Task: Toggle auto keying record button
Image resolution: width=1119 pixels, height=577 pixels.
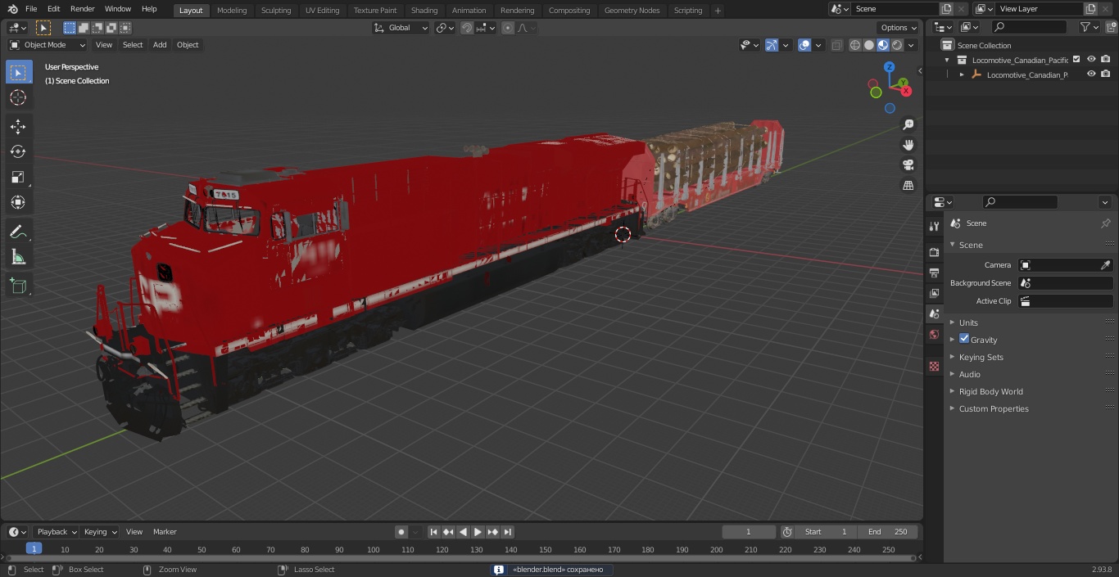Action: coord(401,532)
